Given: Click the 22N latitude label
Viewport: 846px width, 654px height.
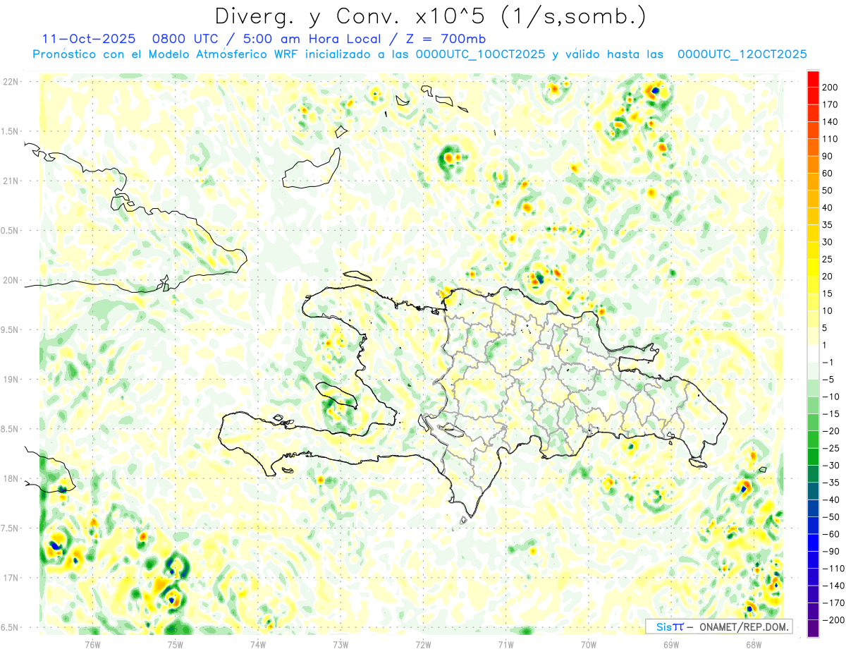Looking at the screenshot, I should pyautogui.click(x=10, y=82).
